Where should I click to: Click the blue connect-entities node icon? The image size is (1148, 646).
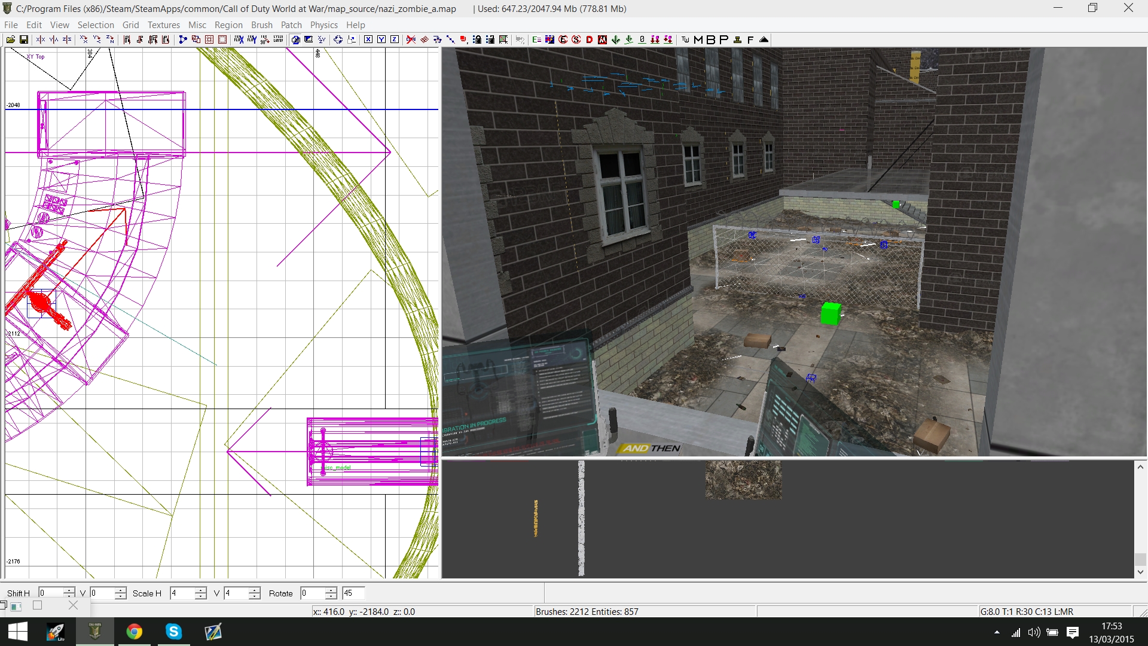(x=183, y=39)
